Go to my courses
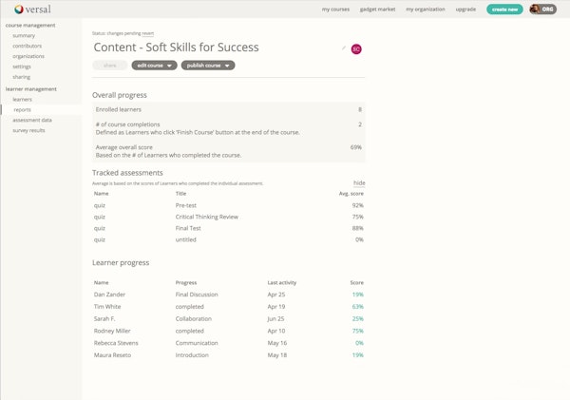This screenshot has width=570, height=400. coord(335,9)
